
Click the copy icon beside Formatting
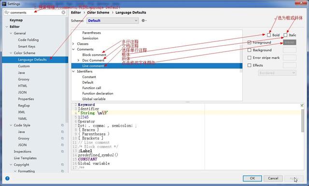pos(62,171)
